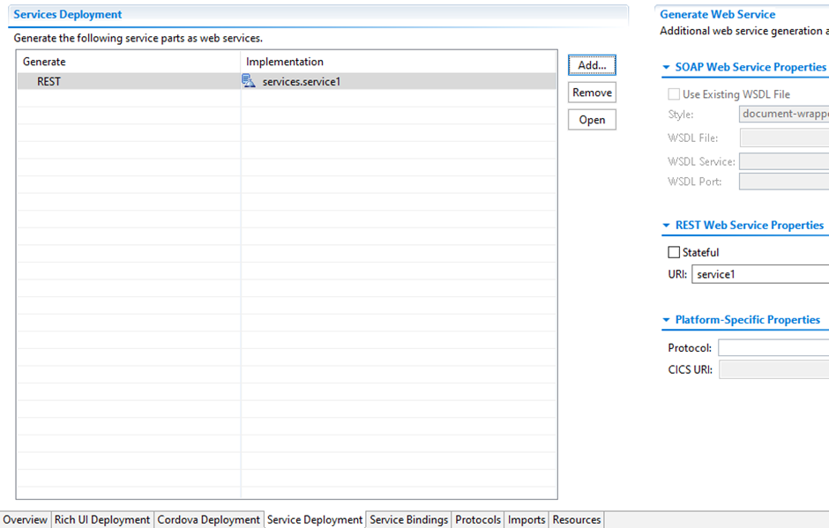Open the Protocols tab

pos(478,519)
